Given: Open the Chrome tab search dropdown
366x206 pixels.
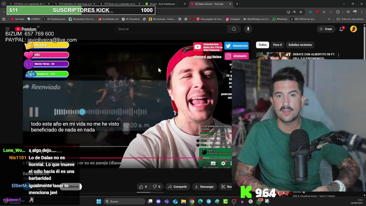Looking at the screenshot, I should coord(3,4).
